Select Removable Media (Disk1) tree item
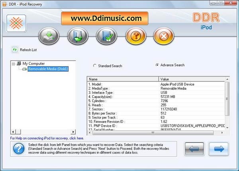 click(48, 69)
